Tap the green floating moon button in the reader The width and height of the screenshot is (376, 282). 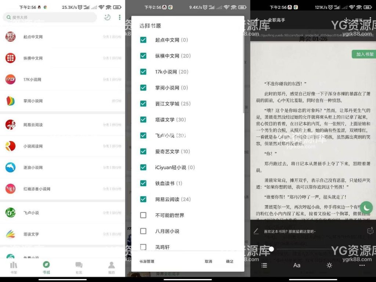point(366,208)
